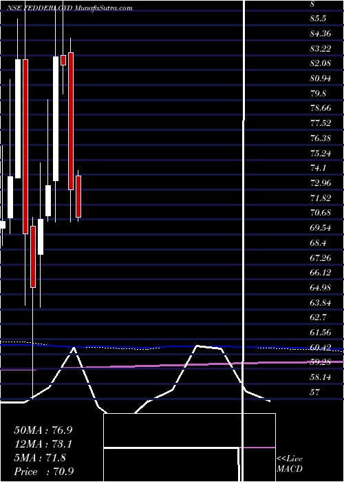The height and width of the screenshot is (482, 344).
Task: Click the 5MA : 71.8 readout
Action: pos(40,458)
